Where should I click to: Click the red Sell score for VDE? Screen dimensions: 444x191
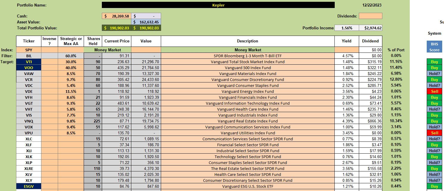(434, 91)
